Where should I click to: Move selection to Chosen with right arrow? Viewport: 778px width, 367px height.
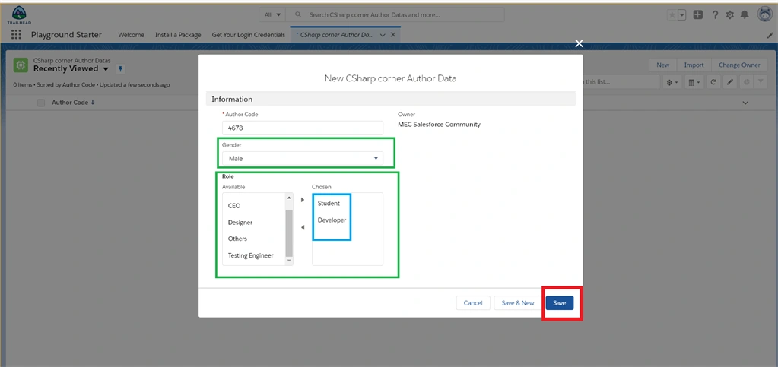[303, 200]
